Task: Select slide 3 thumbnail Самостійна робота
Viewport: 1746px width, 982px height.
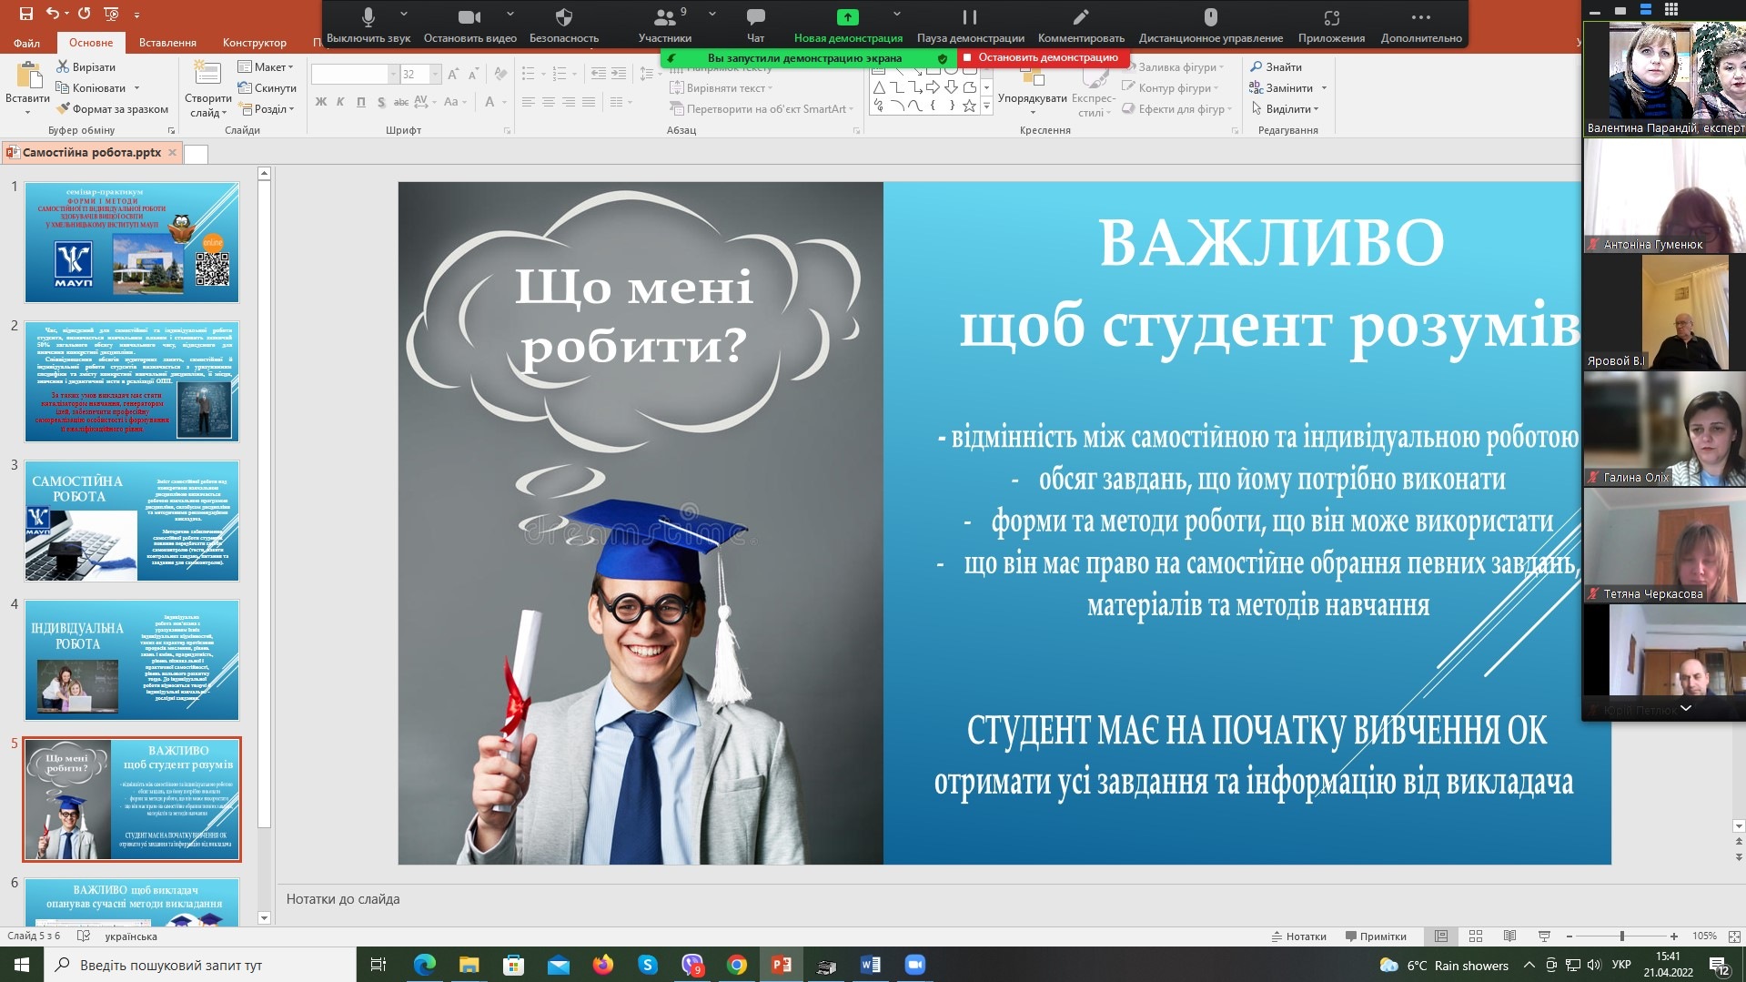Action: pyautogui.click(x=132, y=521)
